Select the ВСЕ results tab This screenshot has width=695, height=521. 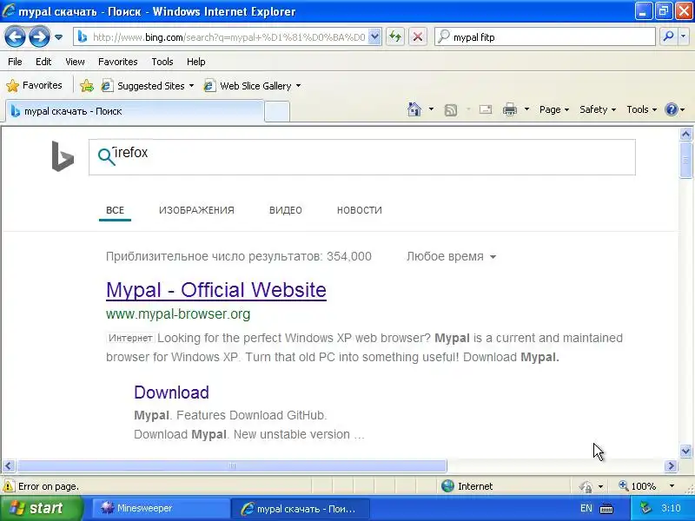pyautogui.click(x=115, y=210)
